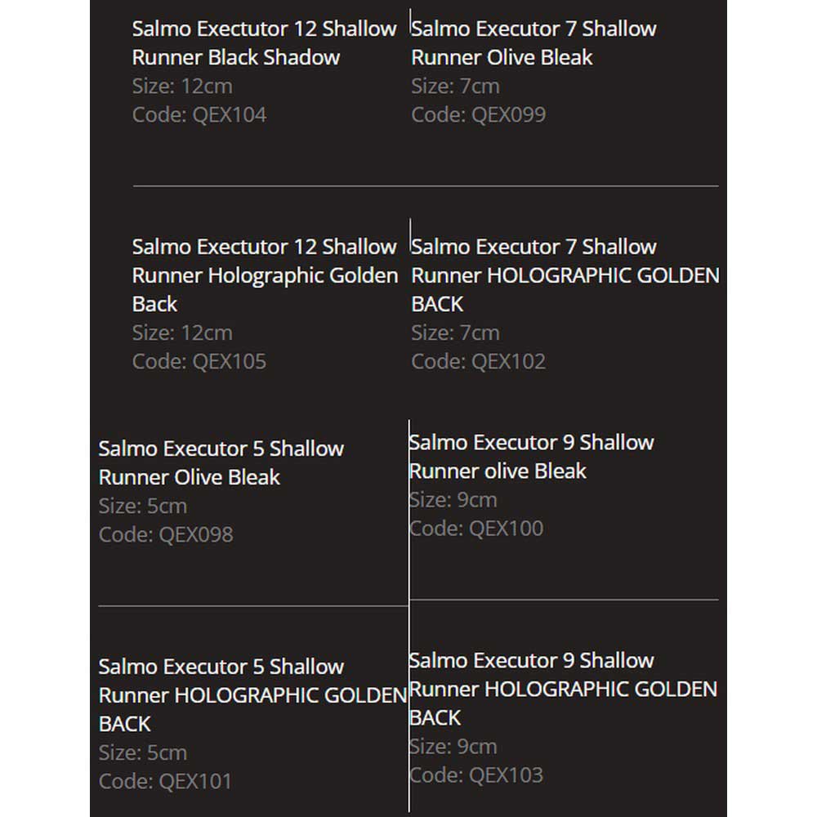Open Salmo Executor 7 Olive Bleak title
Image resolution: width=817 pixels, height=817 pixels.
coord(534,42)
